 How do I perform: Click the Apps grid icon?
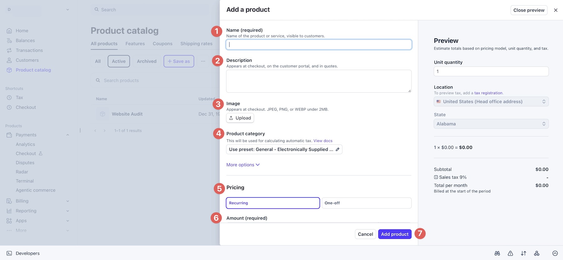[x=9, y=221]
